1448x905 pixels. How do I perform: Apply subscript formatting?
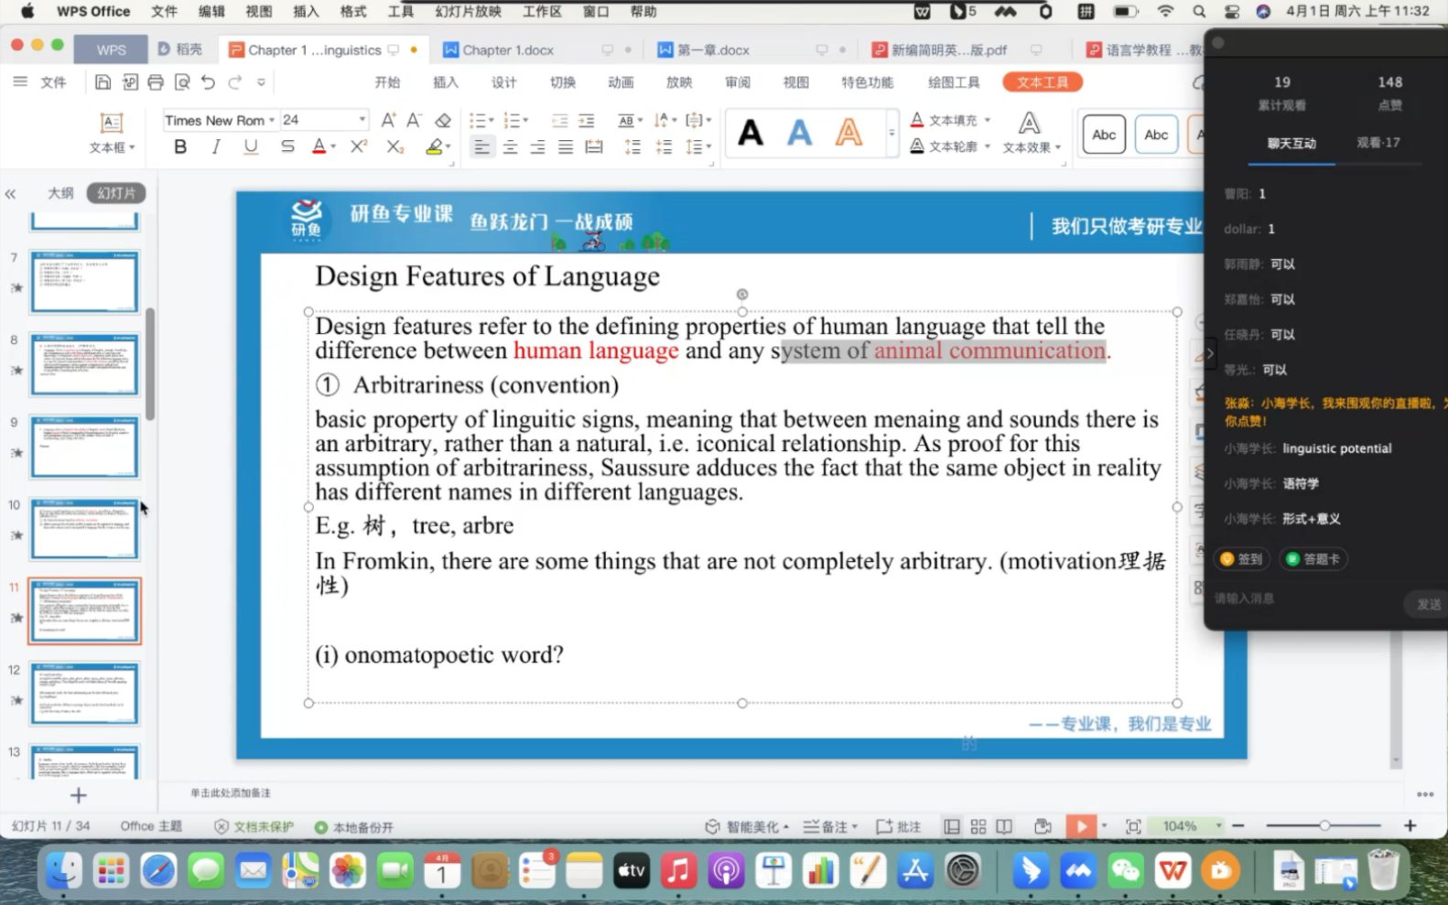(x=394, y=146)
